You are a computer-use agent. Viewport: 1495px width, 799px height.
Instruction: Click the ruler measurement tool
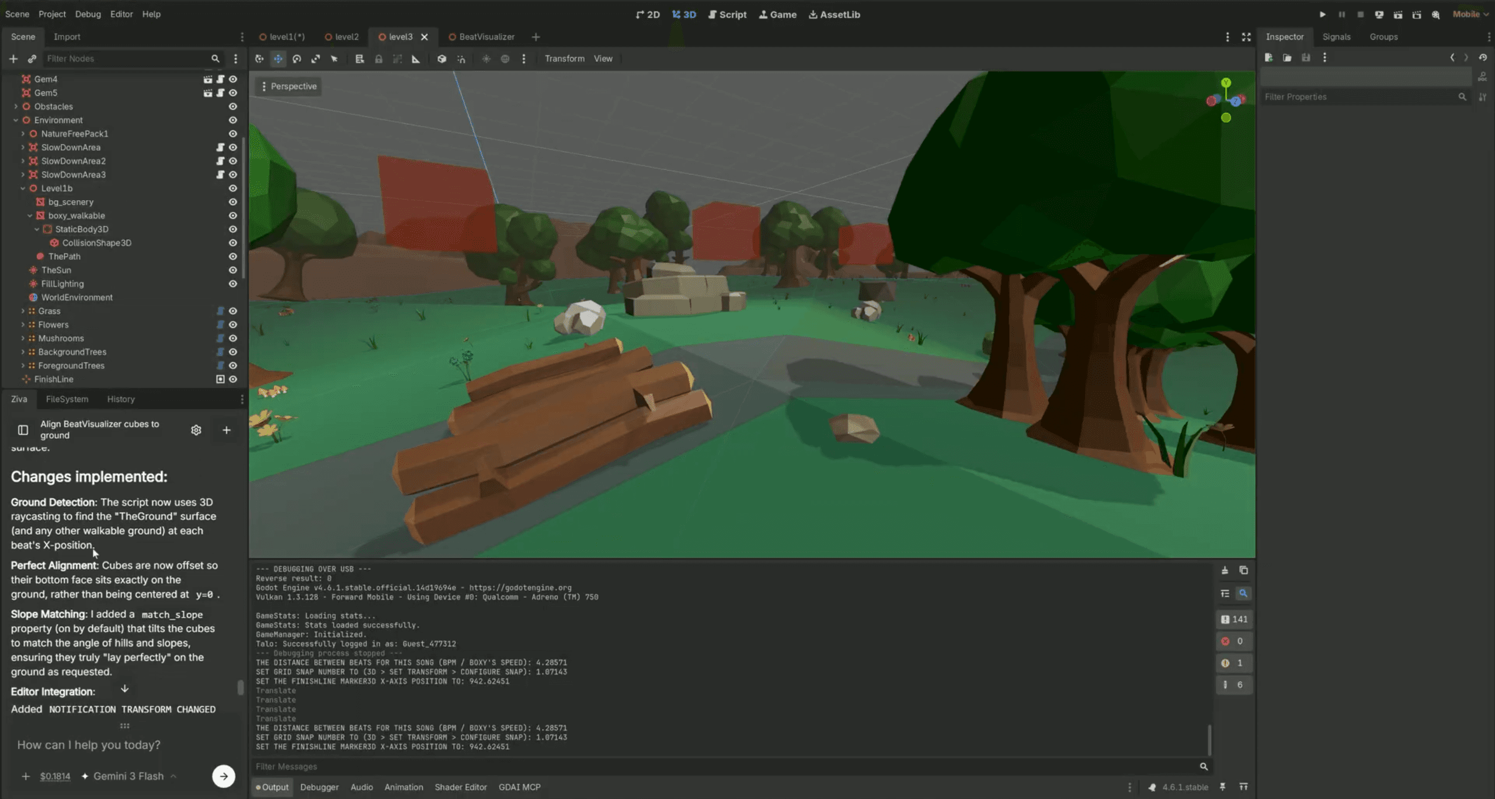[416, 59]
